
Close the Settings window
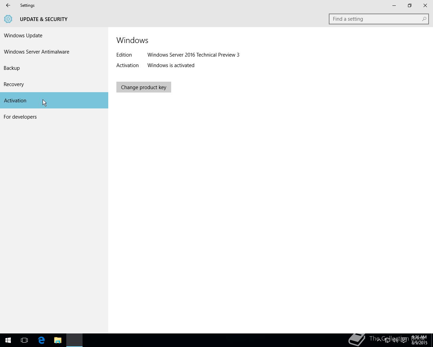[x=425, y=5]
